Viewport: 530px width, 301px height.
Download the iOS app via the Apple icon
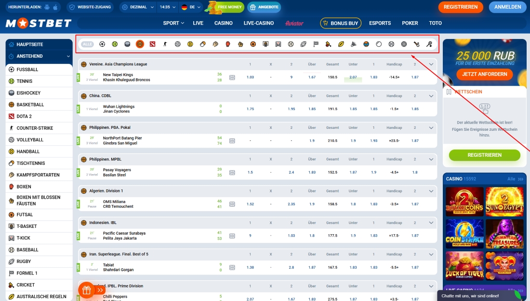55,7
